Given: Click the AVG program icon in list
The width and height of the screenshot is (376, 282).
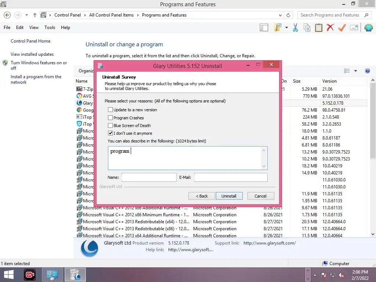Looking at the screenshot, I should pyautogui.click(x=79, y=96).
